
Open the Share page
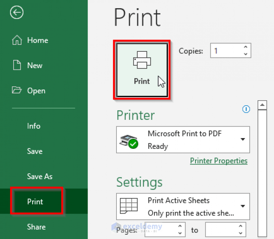point(36,227)
